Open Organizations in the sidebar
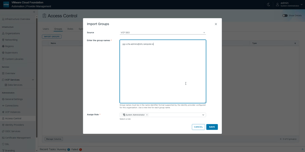 (x=13, y=33)
